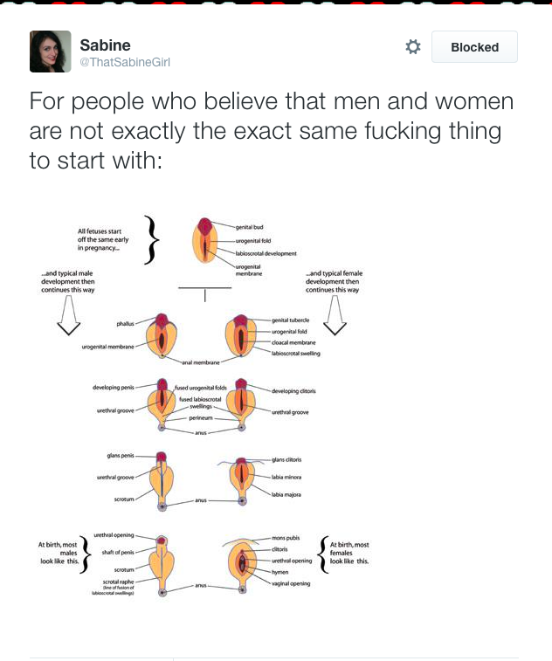Click the 'perineum' label in the diagram
The image size is (552, 661).
[x=202, y=418]
